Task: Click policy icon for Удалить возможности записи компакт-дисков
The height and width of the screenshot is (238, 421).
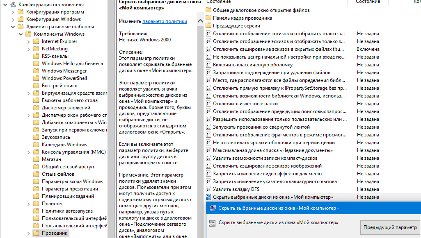Action: (208, 158)
